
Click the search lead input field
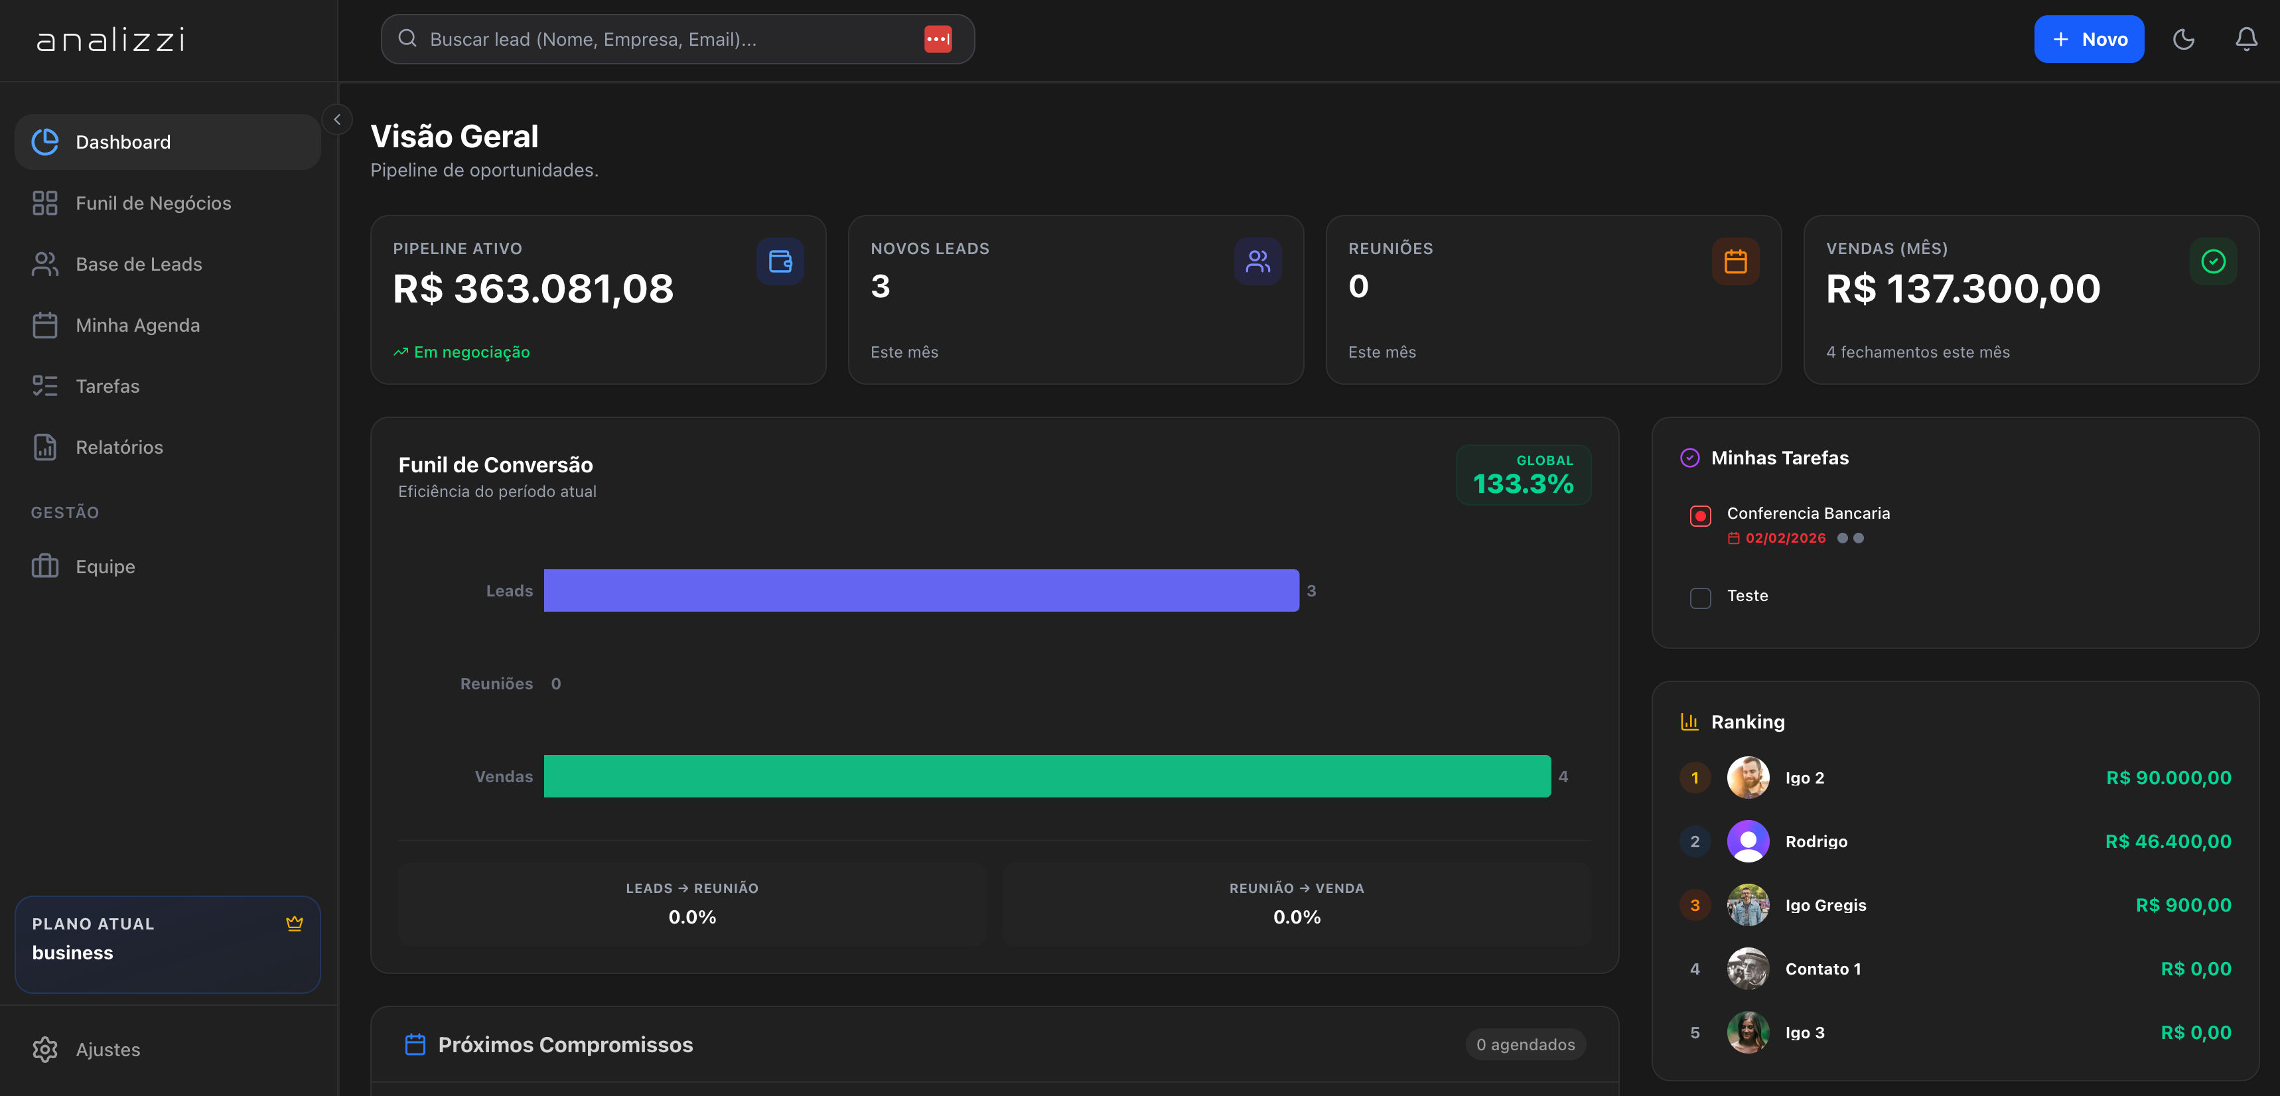click(x=677, y=39)
